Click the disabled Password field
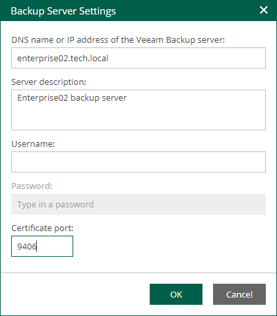277x316 pixels. pos(138,204)
